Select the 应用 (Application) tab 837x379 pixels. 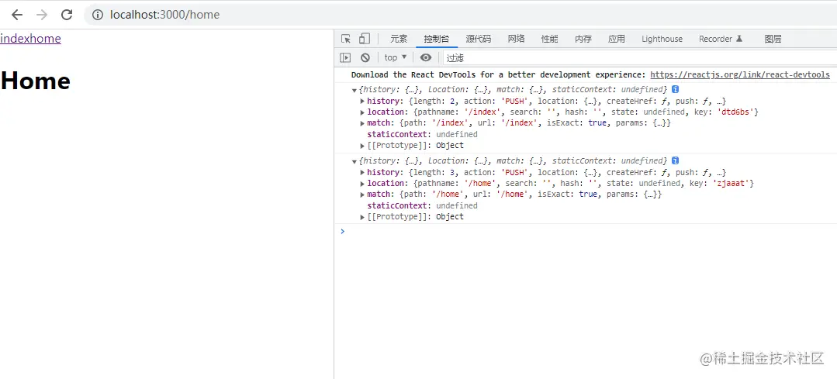tap(617, 39)
